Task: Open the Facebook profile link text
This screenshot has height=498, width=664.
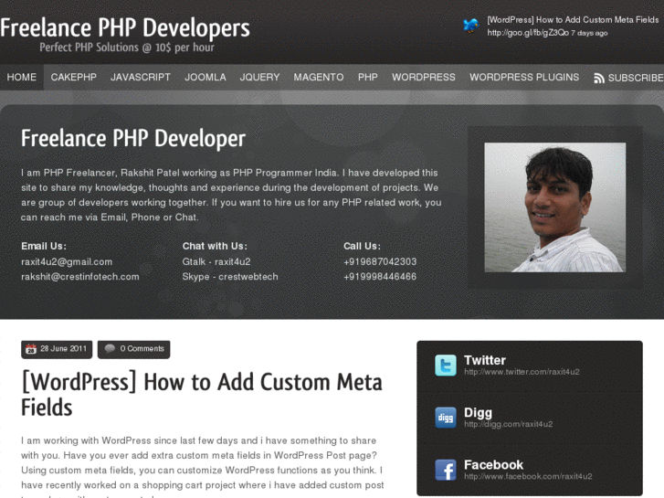Action: coord(528,476)
